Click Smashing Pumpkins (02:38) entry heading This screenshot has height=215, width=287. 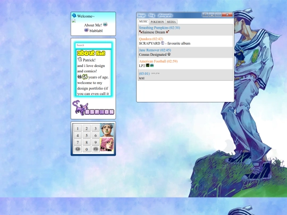pyautogui.click(x=159, y=28)
